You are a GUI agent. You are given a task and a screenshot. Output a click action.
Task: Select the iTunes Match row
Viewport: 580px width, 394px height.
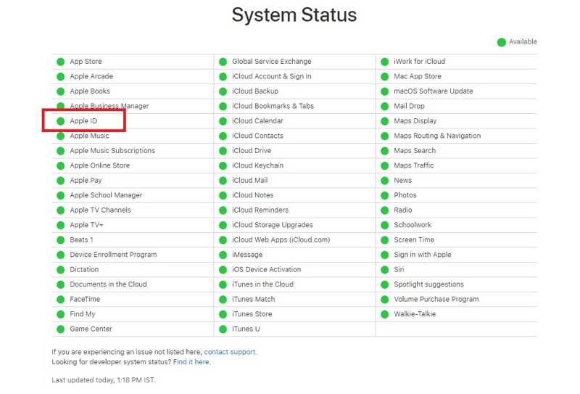(295, 299)
